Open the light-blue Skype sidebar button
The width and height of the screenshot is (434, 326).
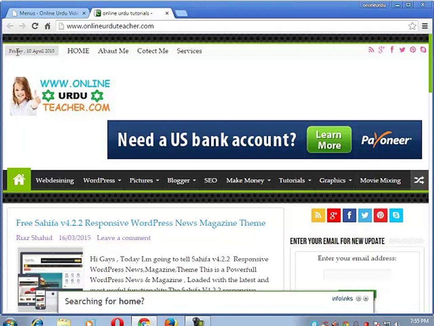pyautogui.click(x=396, y=216)
